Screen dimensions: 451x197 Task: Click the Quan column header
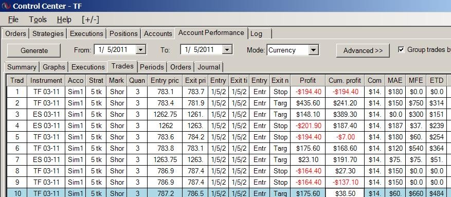pos(137,81)
